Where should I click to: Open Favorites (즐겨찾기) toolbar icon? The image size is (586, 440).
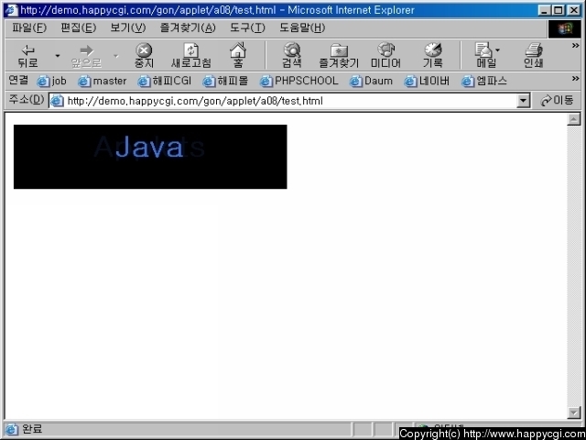[339, 56]
